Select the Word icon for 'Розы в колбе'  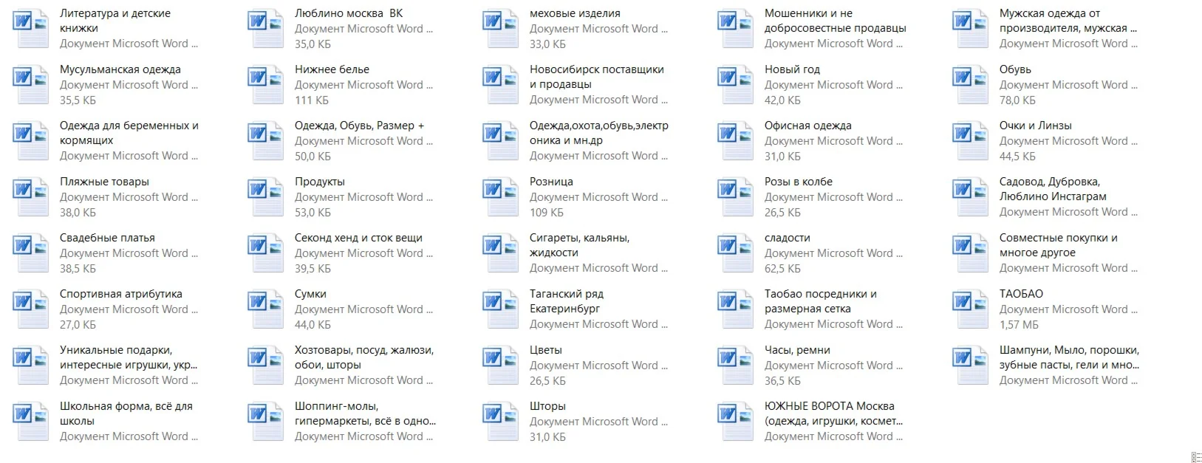[736, 197]
